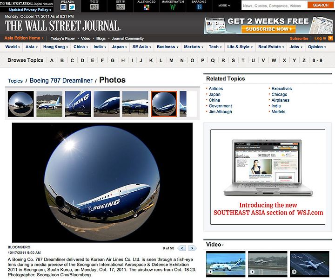Browse topics starting with 0-9
This screenshot has height=279, width=335.
(317, 60)
